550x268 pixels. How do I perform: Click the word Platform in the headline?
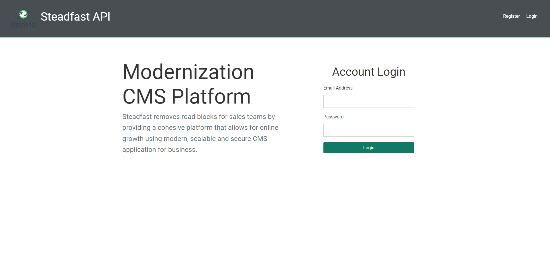point(211,96)
